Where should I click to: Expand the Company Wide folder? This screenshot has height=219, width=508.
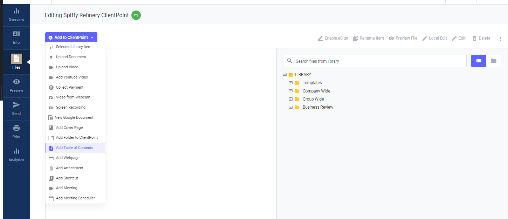tap(291, 91)
